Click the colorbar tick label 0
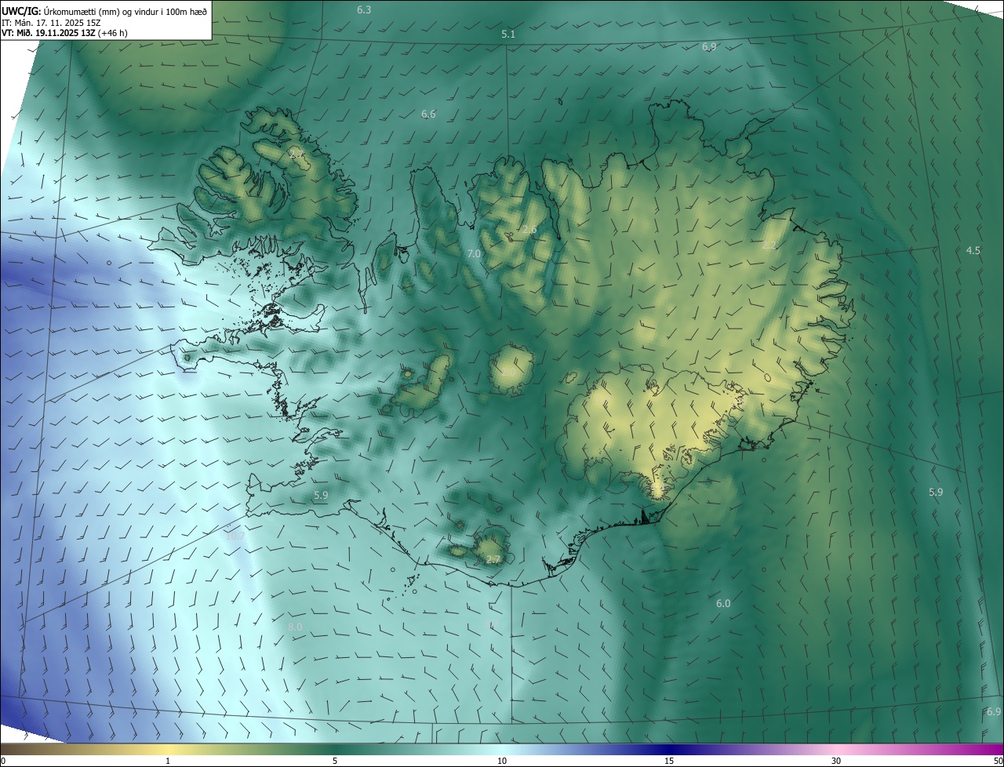The image size is (1004, 767). (x=3, y=761)
